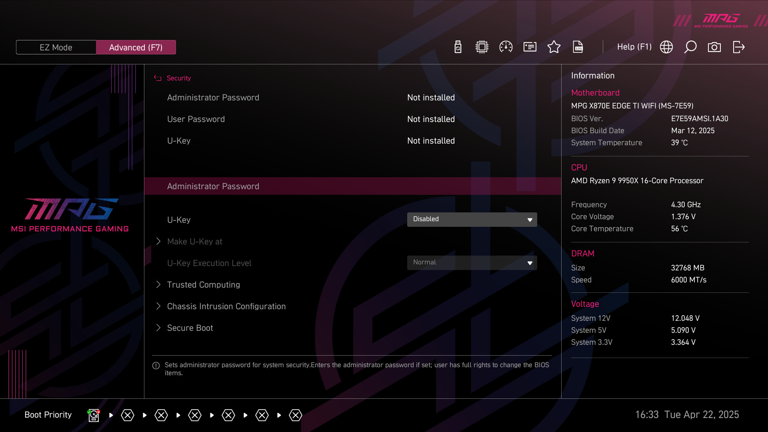Open the speedometer overclocking icon
Image resolution: width=768 pixels, height=432 pixels.
tap(506, 47)
